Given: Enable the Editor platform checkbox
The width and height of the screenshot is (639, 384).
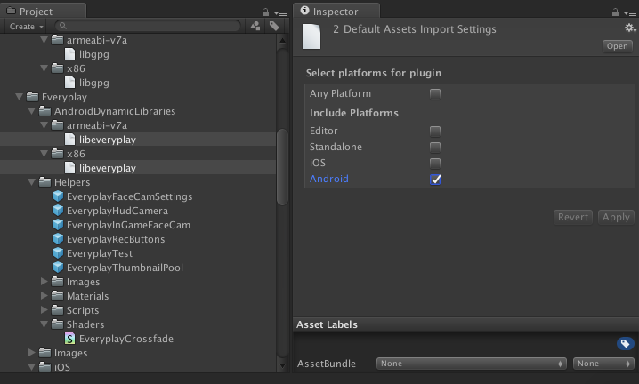Looking at the screenshot, I should tap(435, 131).
